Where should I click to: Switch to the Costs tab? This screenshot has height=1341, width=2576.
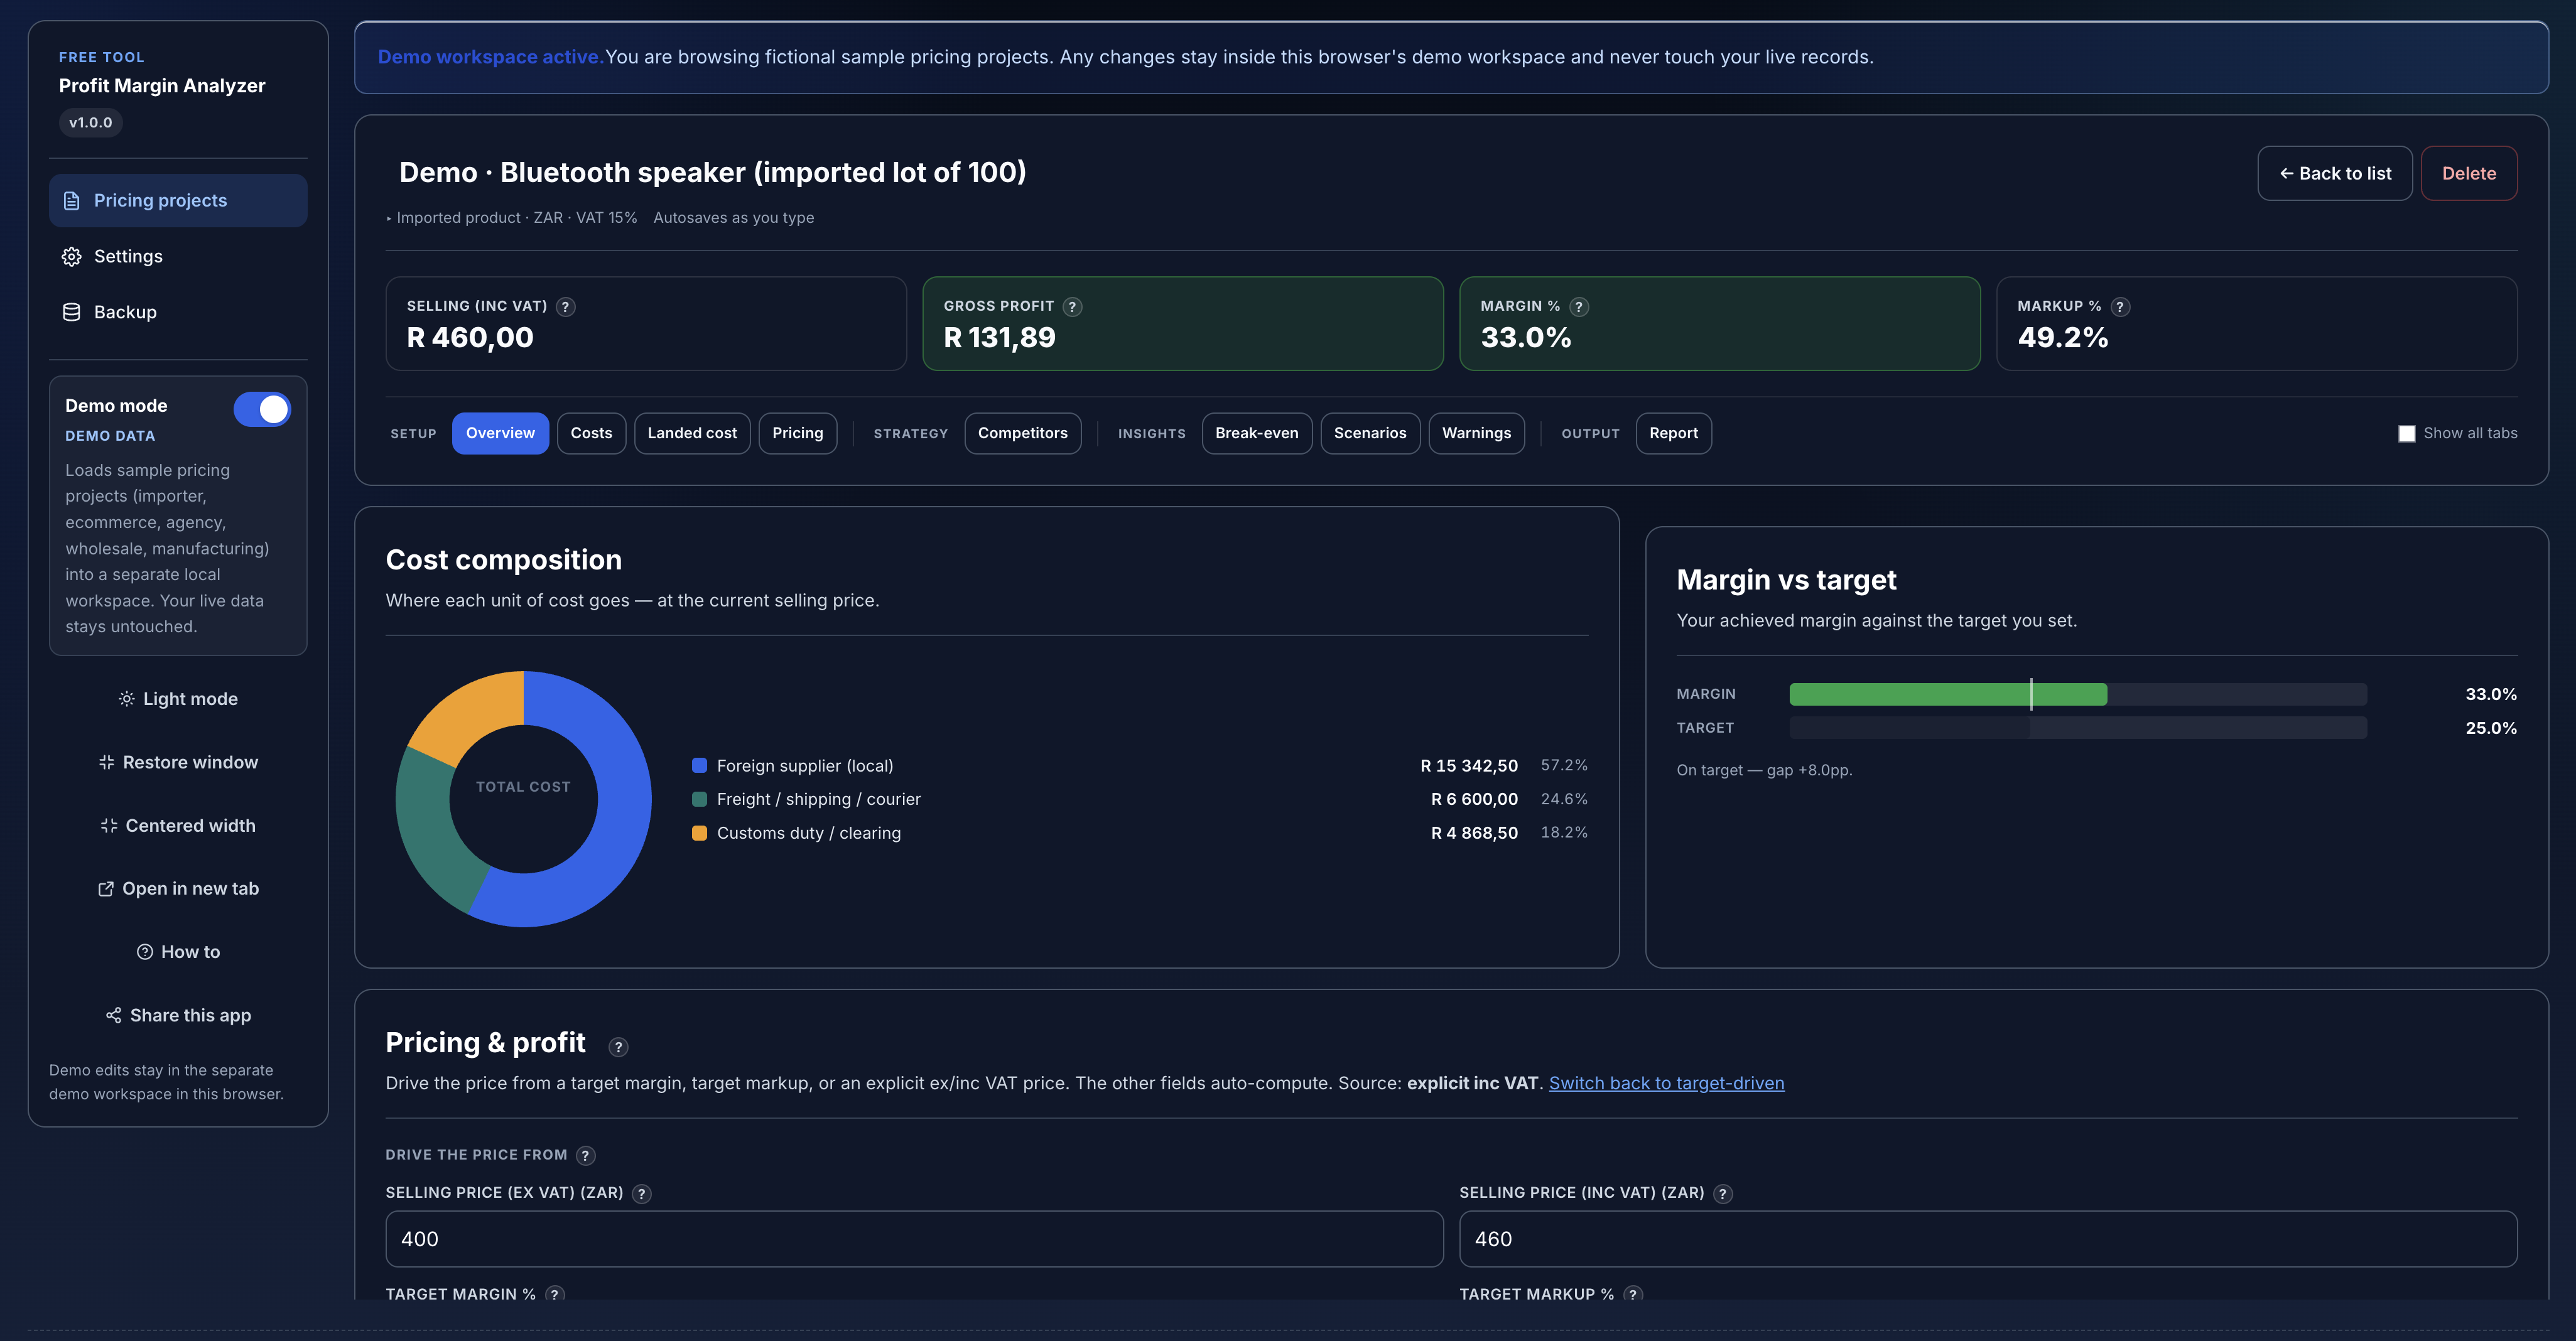[591, 433]
